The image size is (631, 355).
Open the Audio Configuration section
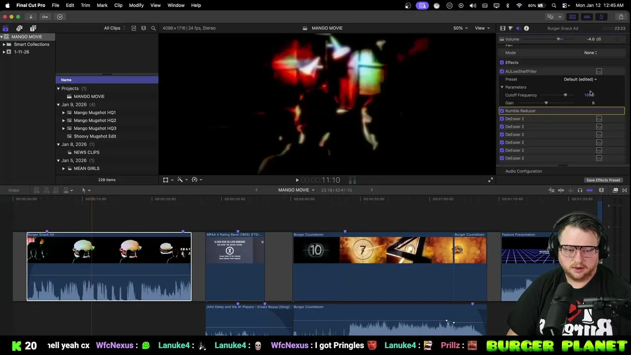pyautogui.click(x=524, y=171)
